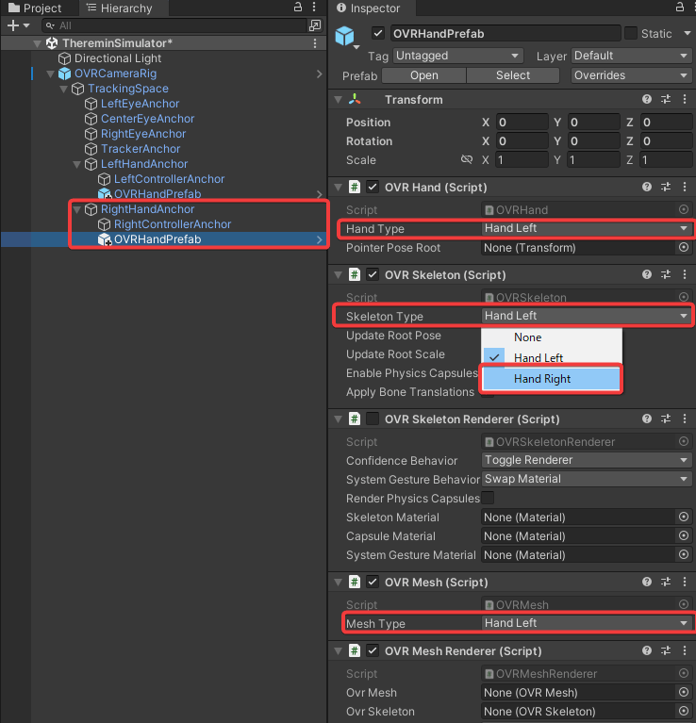Open OVR Mesh context menu
Viewport: 696px width, 723px height.
click(685, 582)
